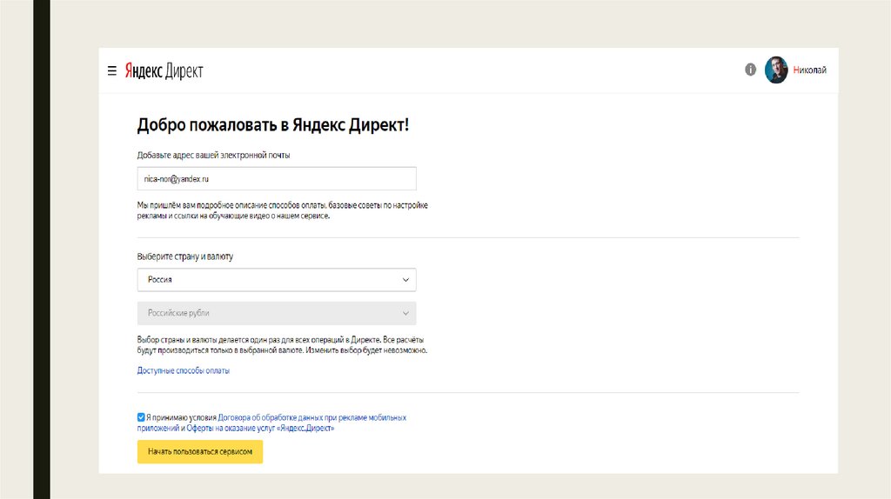The width and height of the screenshot is (891, 499).
Task: Open the info help icon
Action: 750,70
